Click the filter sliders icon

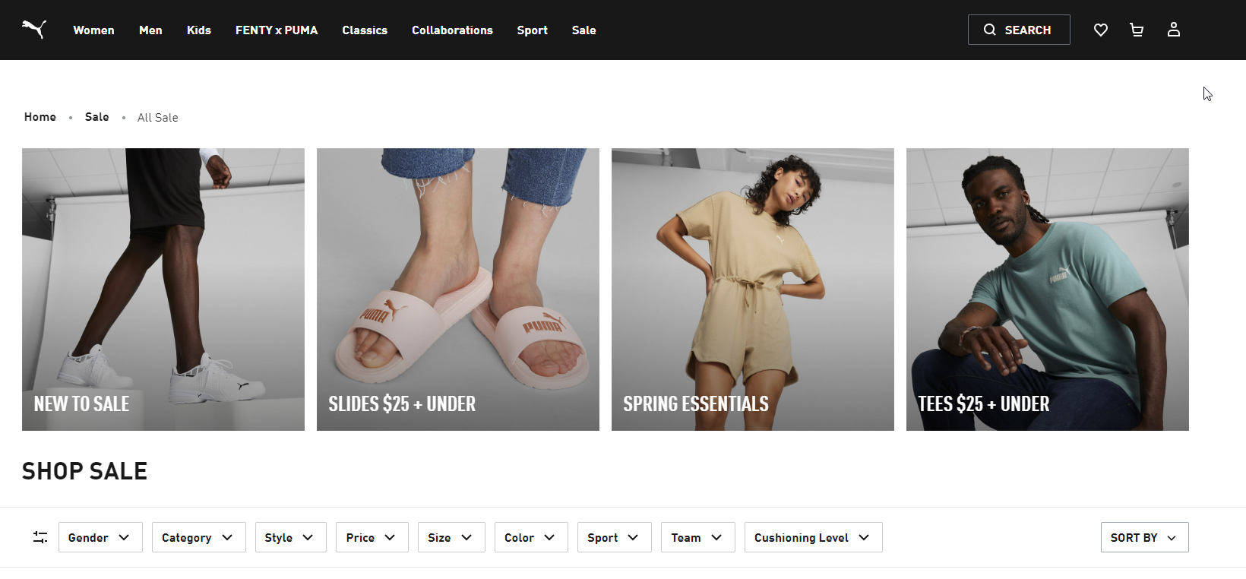click(x=40, y=537)
